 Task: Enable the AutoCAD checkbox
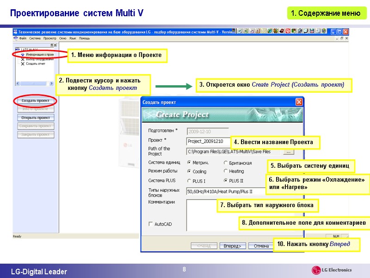[150, 224]
